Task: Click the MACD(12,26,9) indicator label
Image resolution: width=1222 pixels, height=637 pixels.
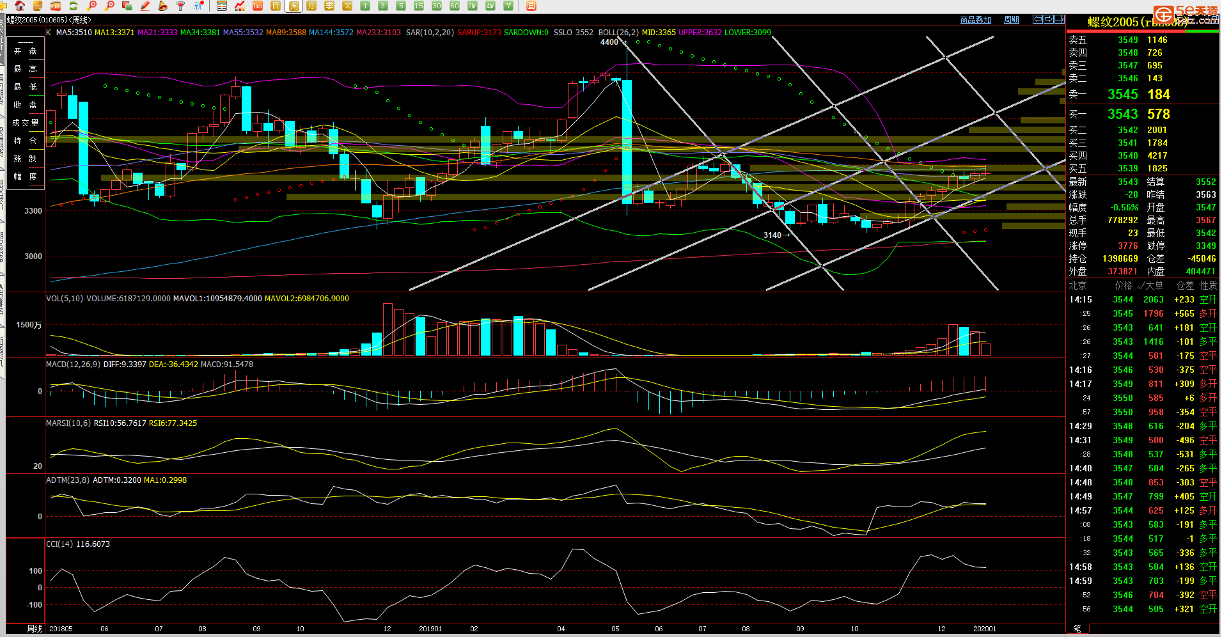Action: (73, 364)
